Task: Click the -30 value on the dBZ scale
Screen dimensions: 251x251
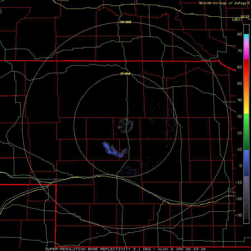Action: (238, 215)
